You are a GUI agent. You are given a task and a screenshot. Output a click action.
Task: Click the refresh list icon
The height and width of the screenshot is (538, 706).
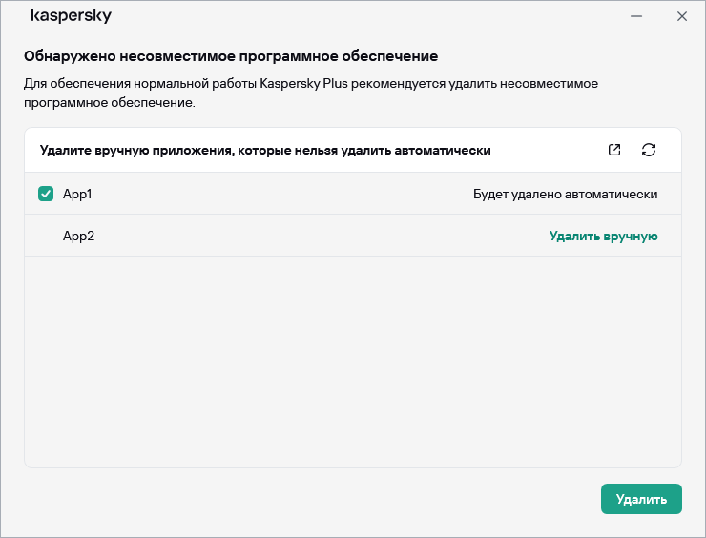tap(649, 150)
